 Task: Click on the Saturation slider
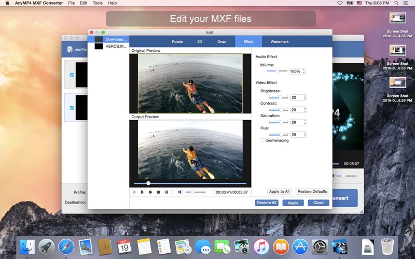pos(278,122)
